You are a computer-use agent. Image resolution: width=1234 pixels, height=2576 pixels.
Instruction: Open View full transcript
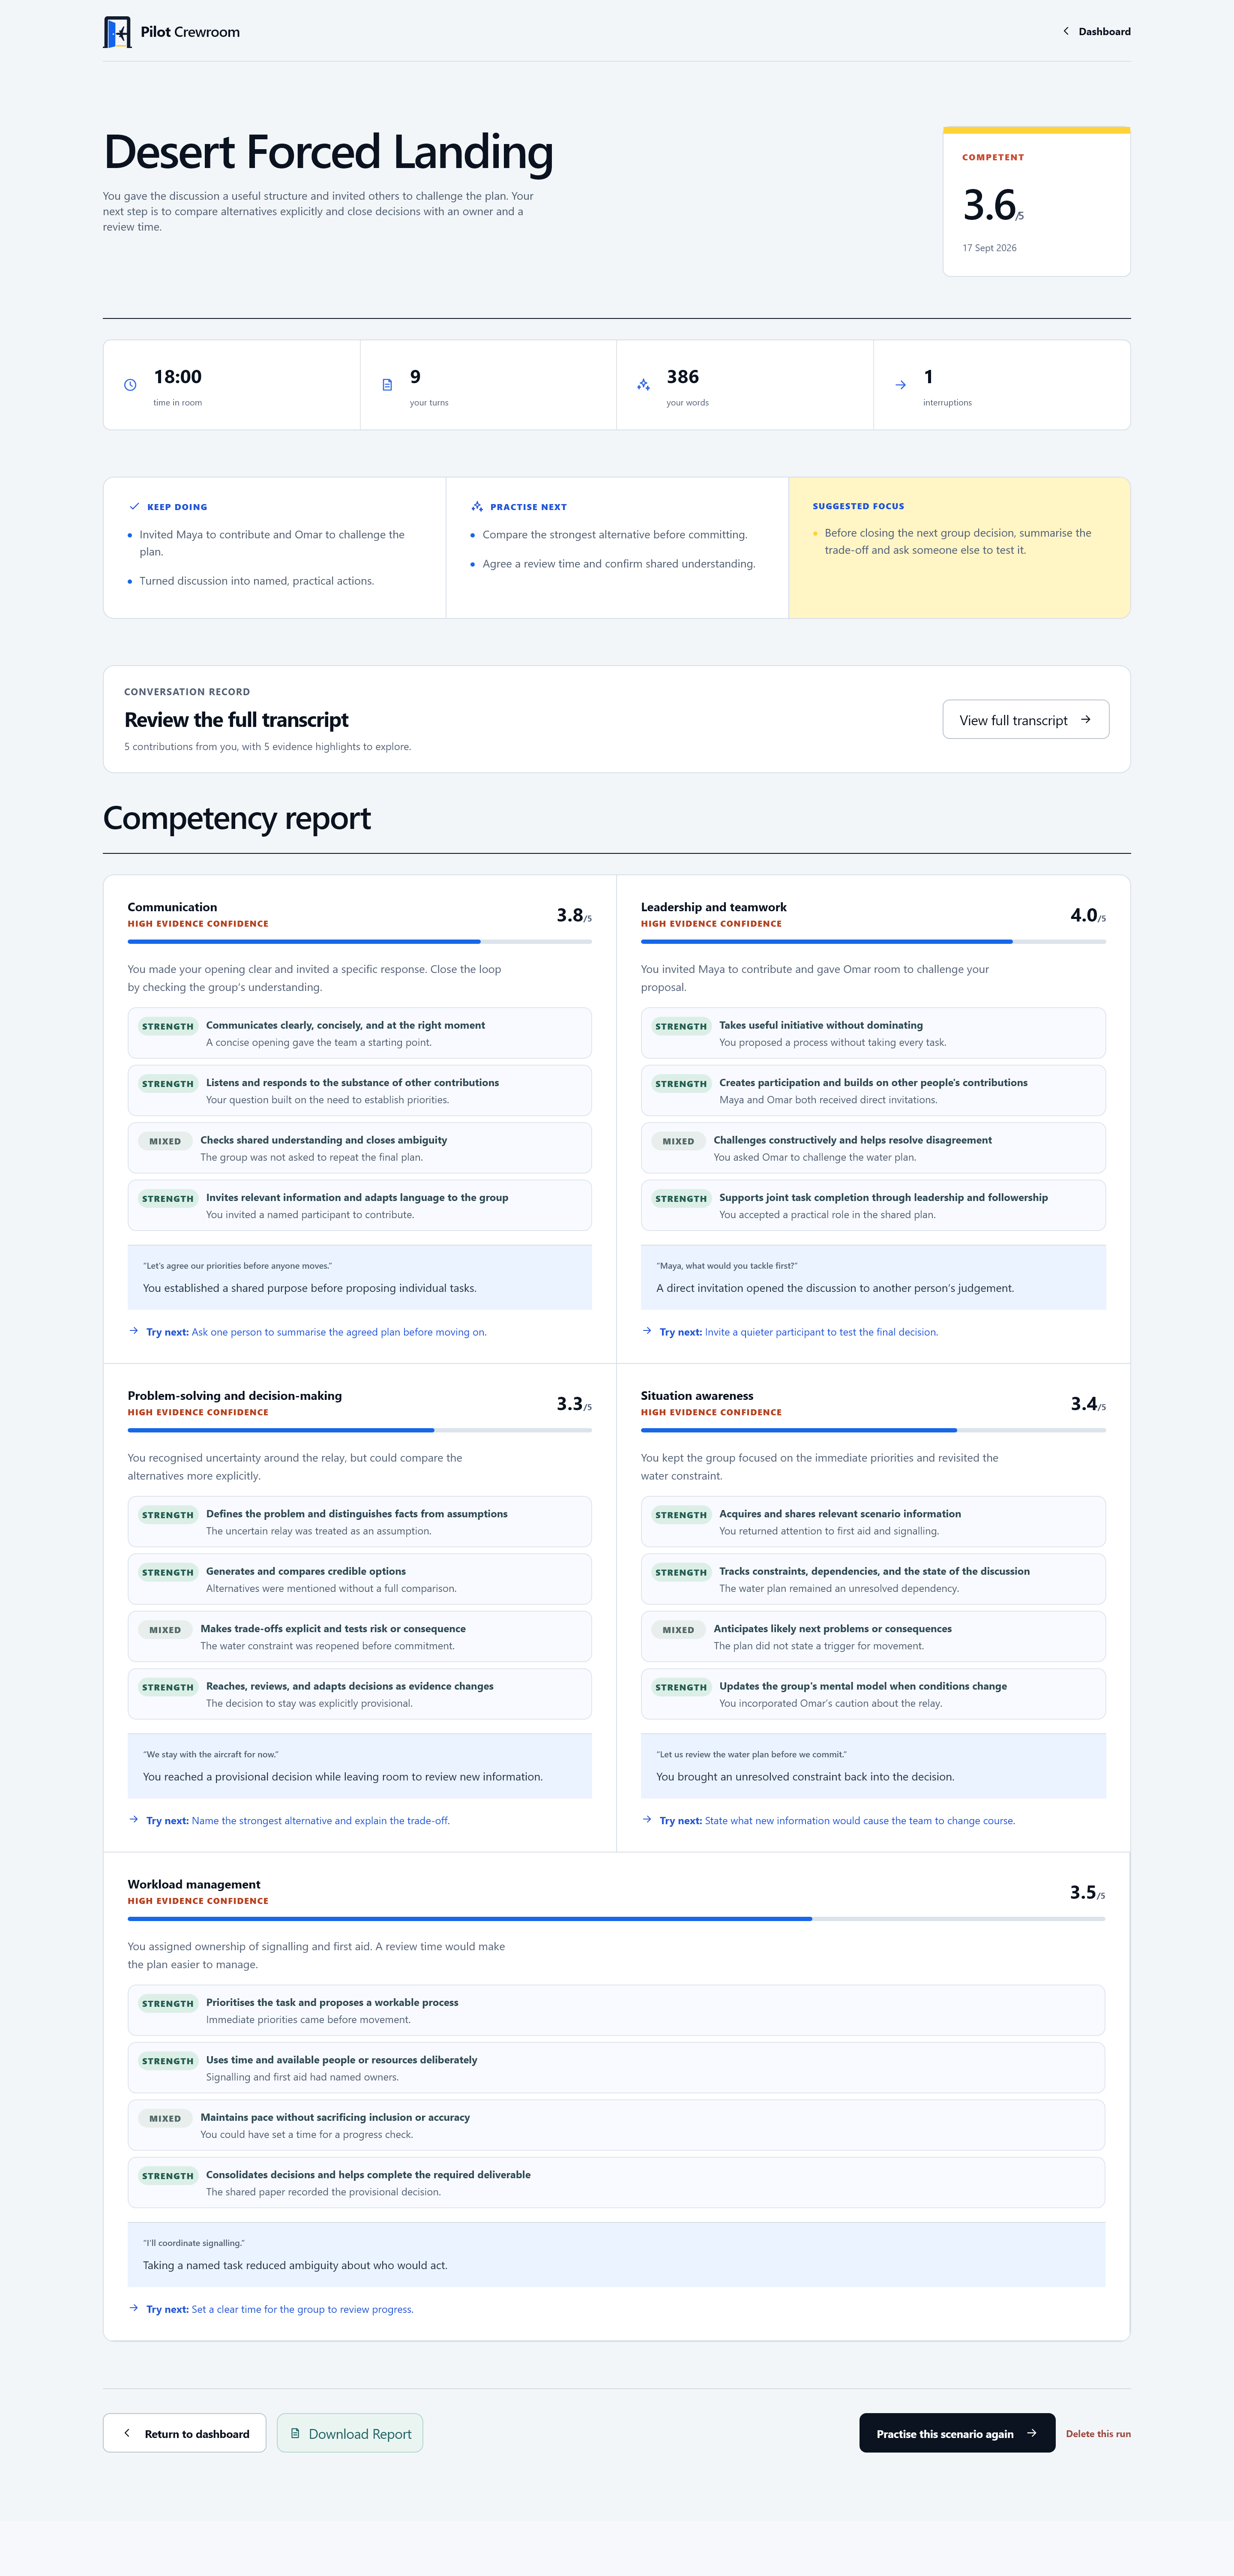tap(1026, 719)
